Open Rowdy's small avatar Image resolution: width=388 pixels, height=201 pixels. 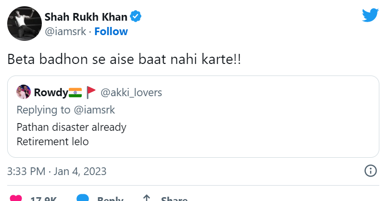click(24, 91)
